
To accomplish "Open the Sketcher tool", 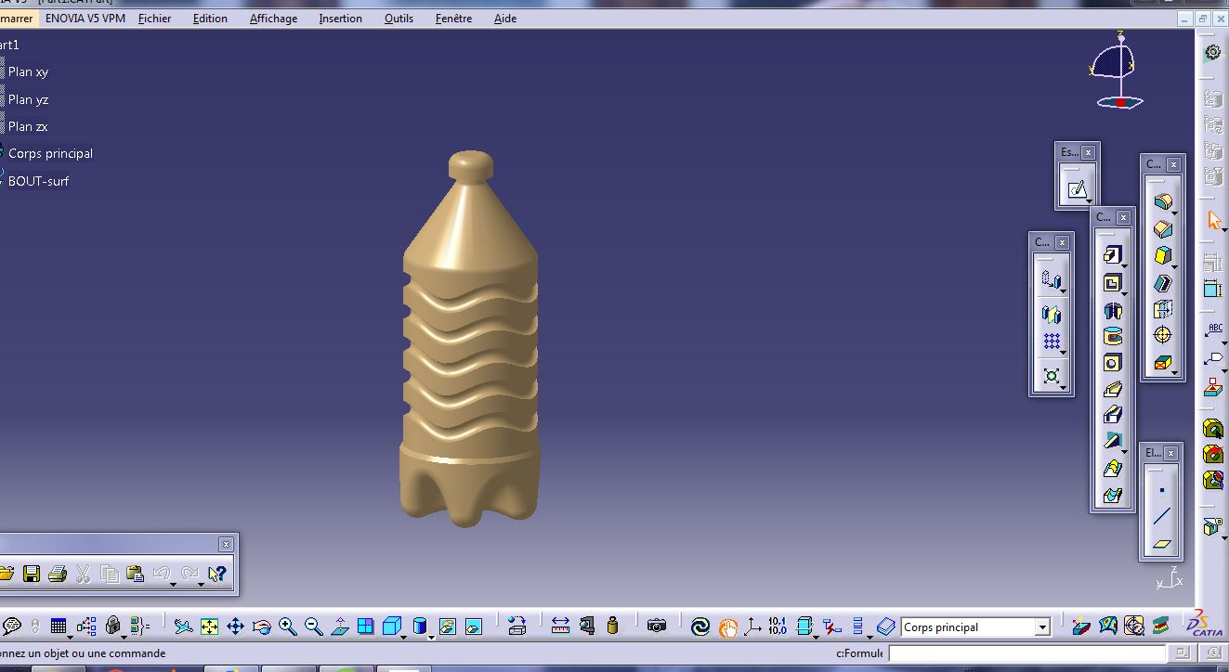I will point(1077,189).
